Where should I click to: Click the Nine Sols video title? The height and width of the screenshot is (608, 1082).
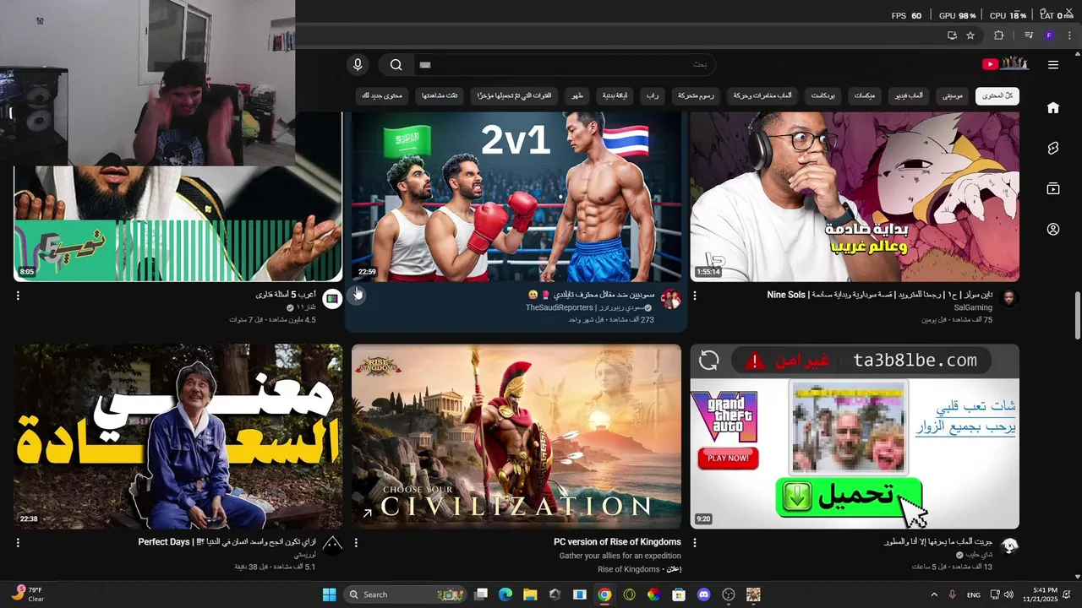click(x=880, y=295)
